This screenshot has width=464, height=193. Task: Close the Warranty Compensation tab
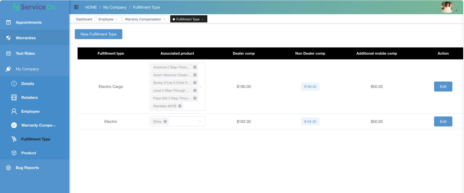point(164,19)
